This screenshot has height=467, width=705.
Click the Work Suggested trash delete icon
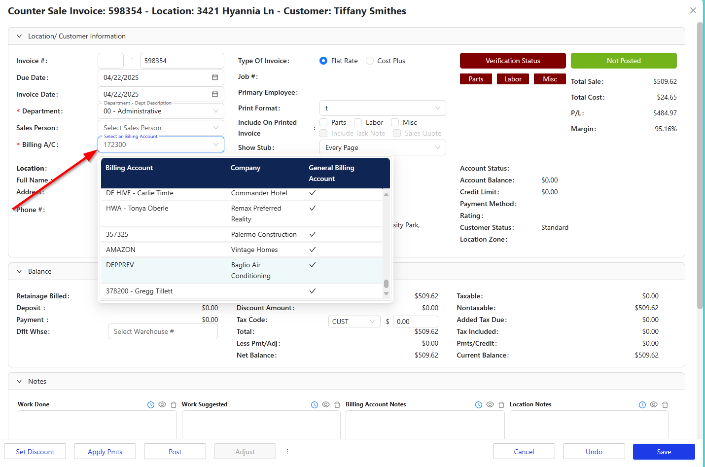337,405
